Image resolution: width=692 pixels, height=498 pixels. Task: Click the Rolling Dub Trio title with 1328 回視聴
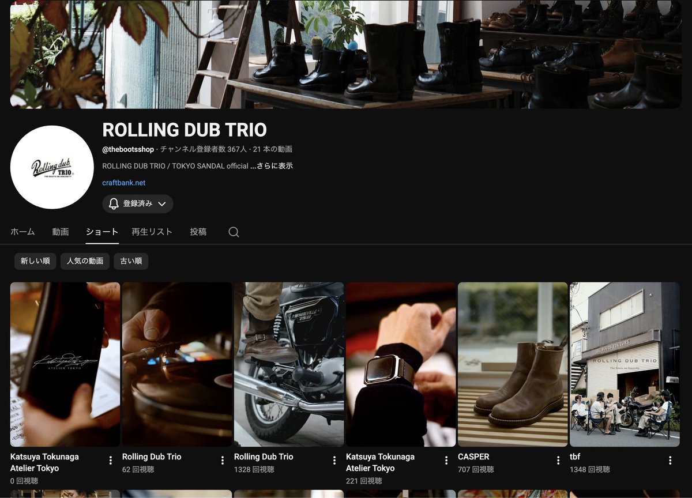pyautogui.click(x=264, y=456)
